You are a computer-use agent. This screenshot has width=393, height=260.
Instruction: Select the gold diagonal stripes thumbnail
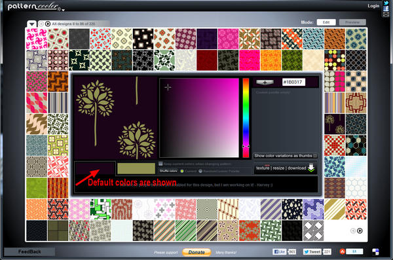[335, 210]
